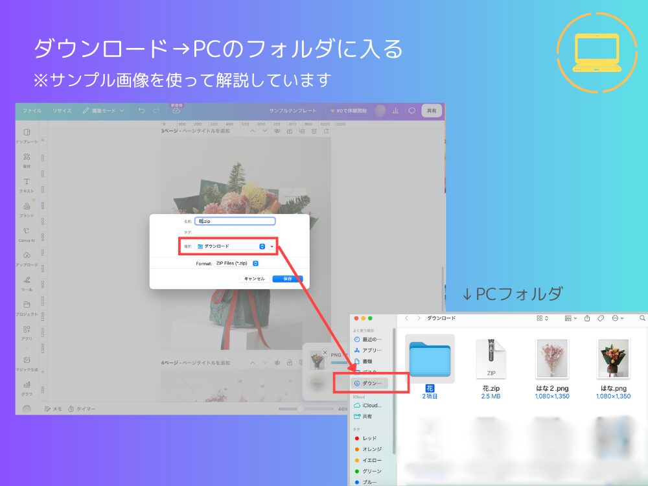Open the マジック生成 panel
This screenshot has height=486, width=648.
click(27, 364)
